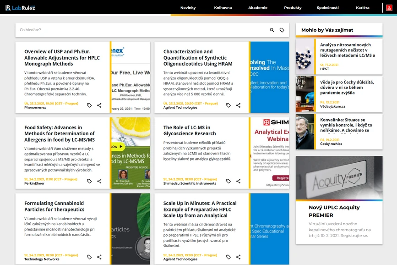Viewport: 397px width, 265px height.
Task: Click the tag filter icon in search bar
Action: [x=282, y=30]
